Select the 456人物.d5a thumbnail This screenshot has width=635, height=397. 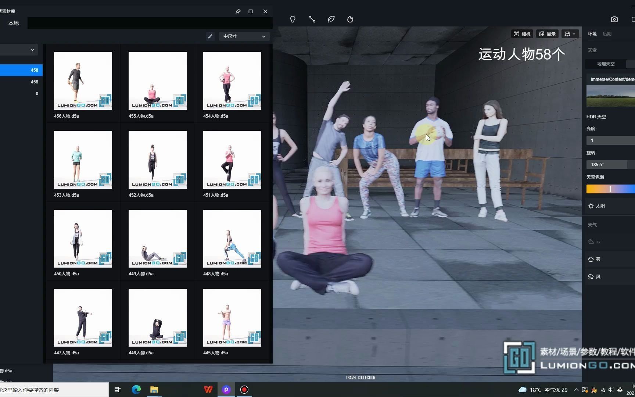[83, 81]
